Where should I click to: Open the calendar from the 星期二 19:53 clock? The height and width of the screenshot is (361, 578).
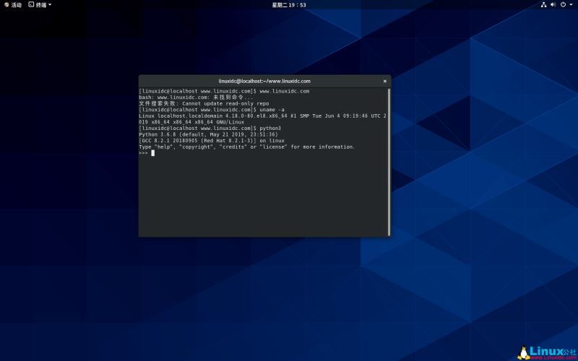point(288,4)
